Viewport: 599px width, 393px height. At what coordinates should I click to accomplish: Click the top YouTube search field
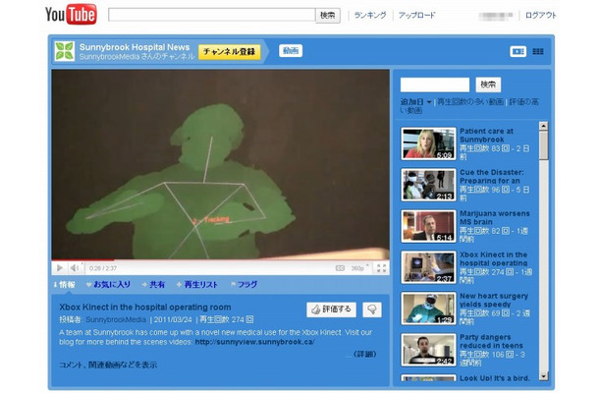pos(212,15)
